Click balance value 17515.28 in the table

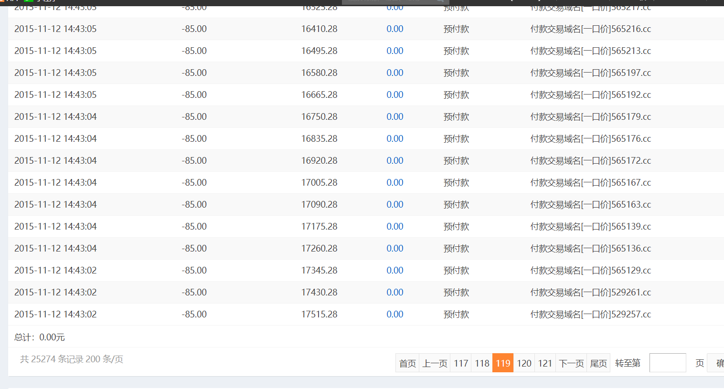pyautogui.click(x=319, y=315)
